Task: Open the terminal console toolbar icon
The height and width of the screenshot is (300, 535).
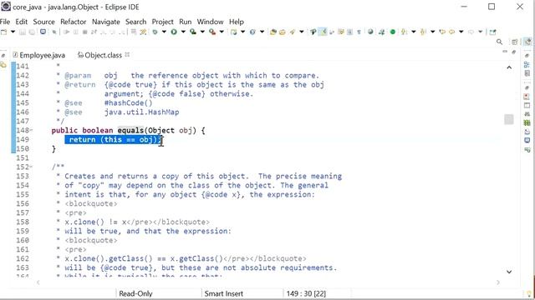Action: tap(43, 32)
